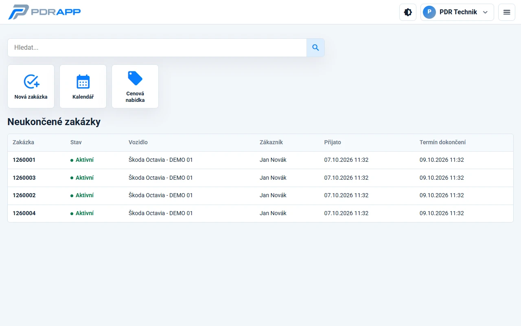521x326 pixels.
Task: Open the PDR Technik account dropdown
Action: [x=457, y=12]
